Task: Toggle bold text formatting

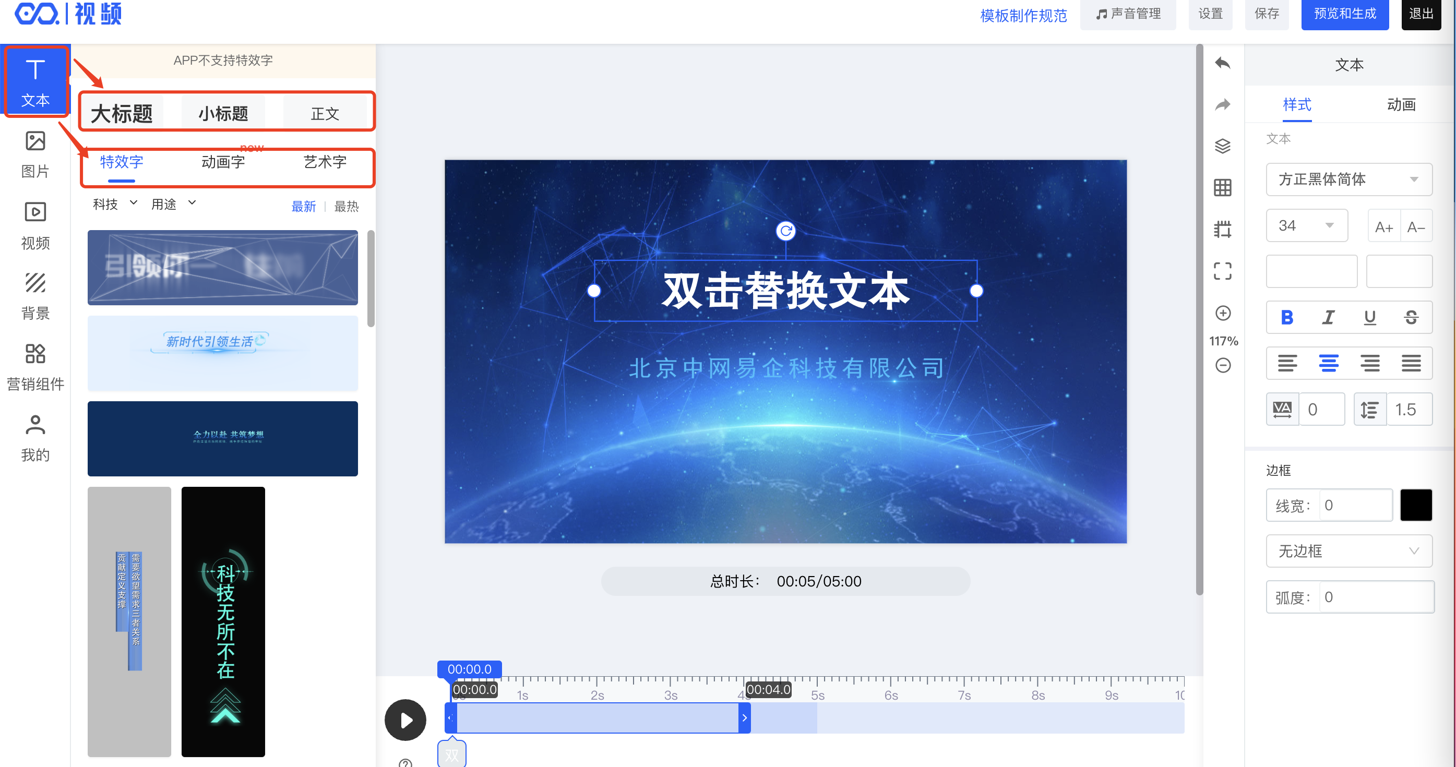Action: (1287, 318)
